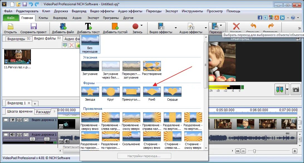Image resolution: width=304 pixels, height=163 pixels.
Task: Click the blue undo arrow in the title bar
Action: tap(30, 4)
